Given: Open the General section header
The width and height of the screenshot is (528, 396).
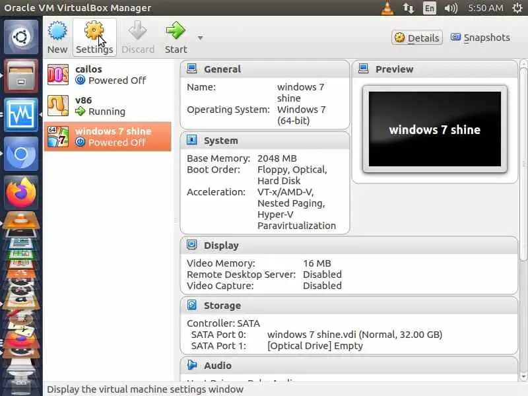Looking at the screenshot, I should point(265,69).
